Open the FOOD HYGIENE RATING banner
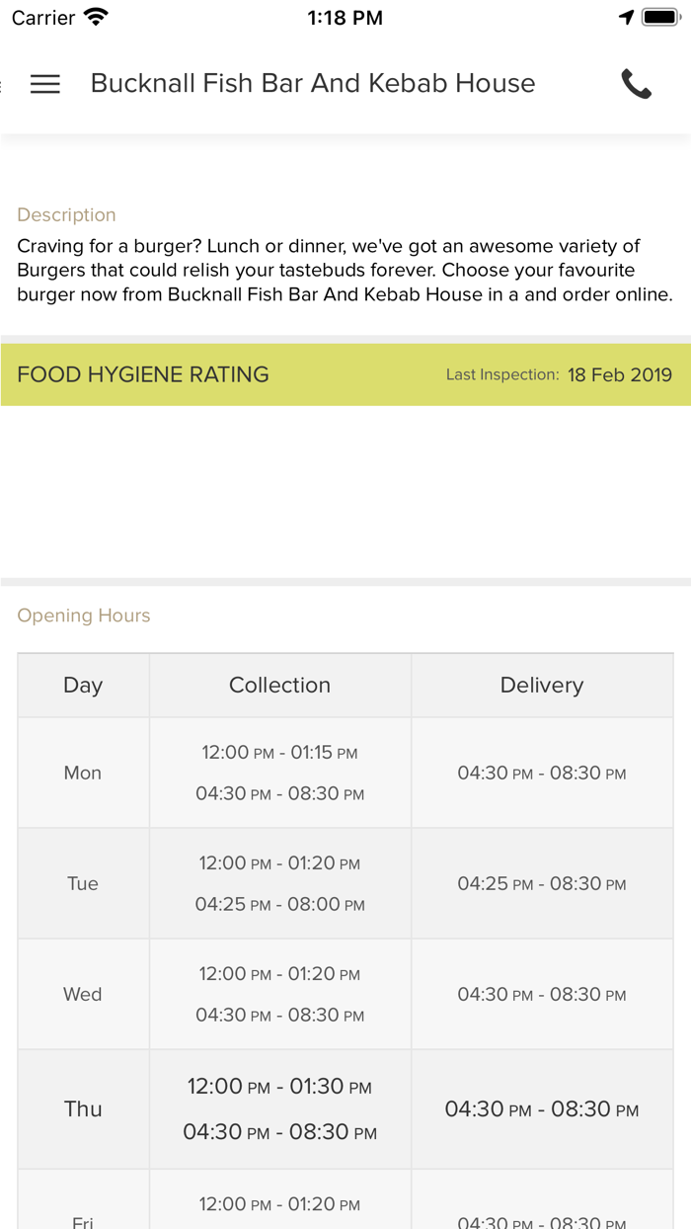This screenshot has width=691, height=1229. (x=142, y=374)
